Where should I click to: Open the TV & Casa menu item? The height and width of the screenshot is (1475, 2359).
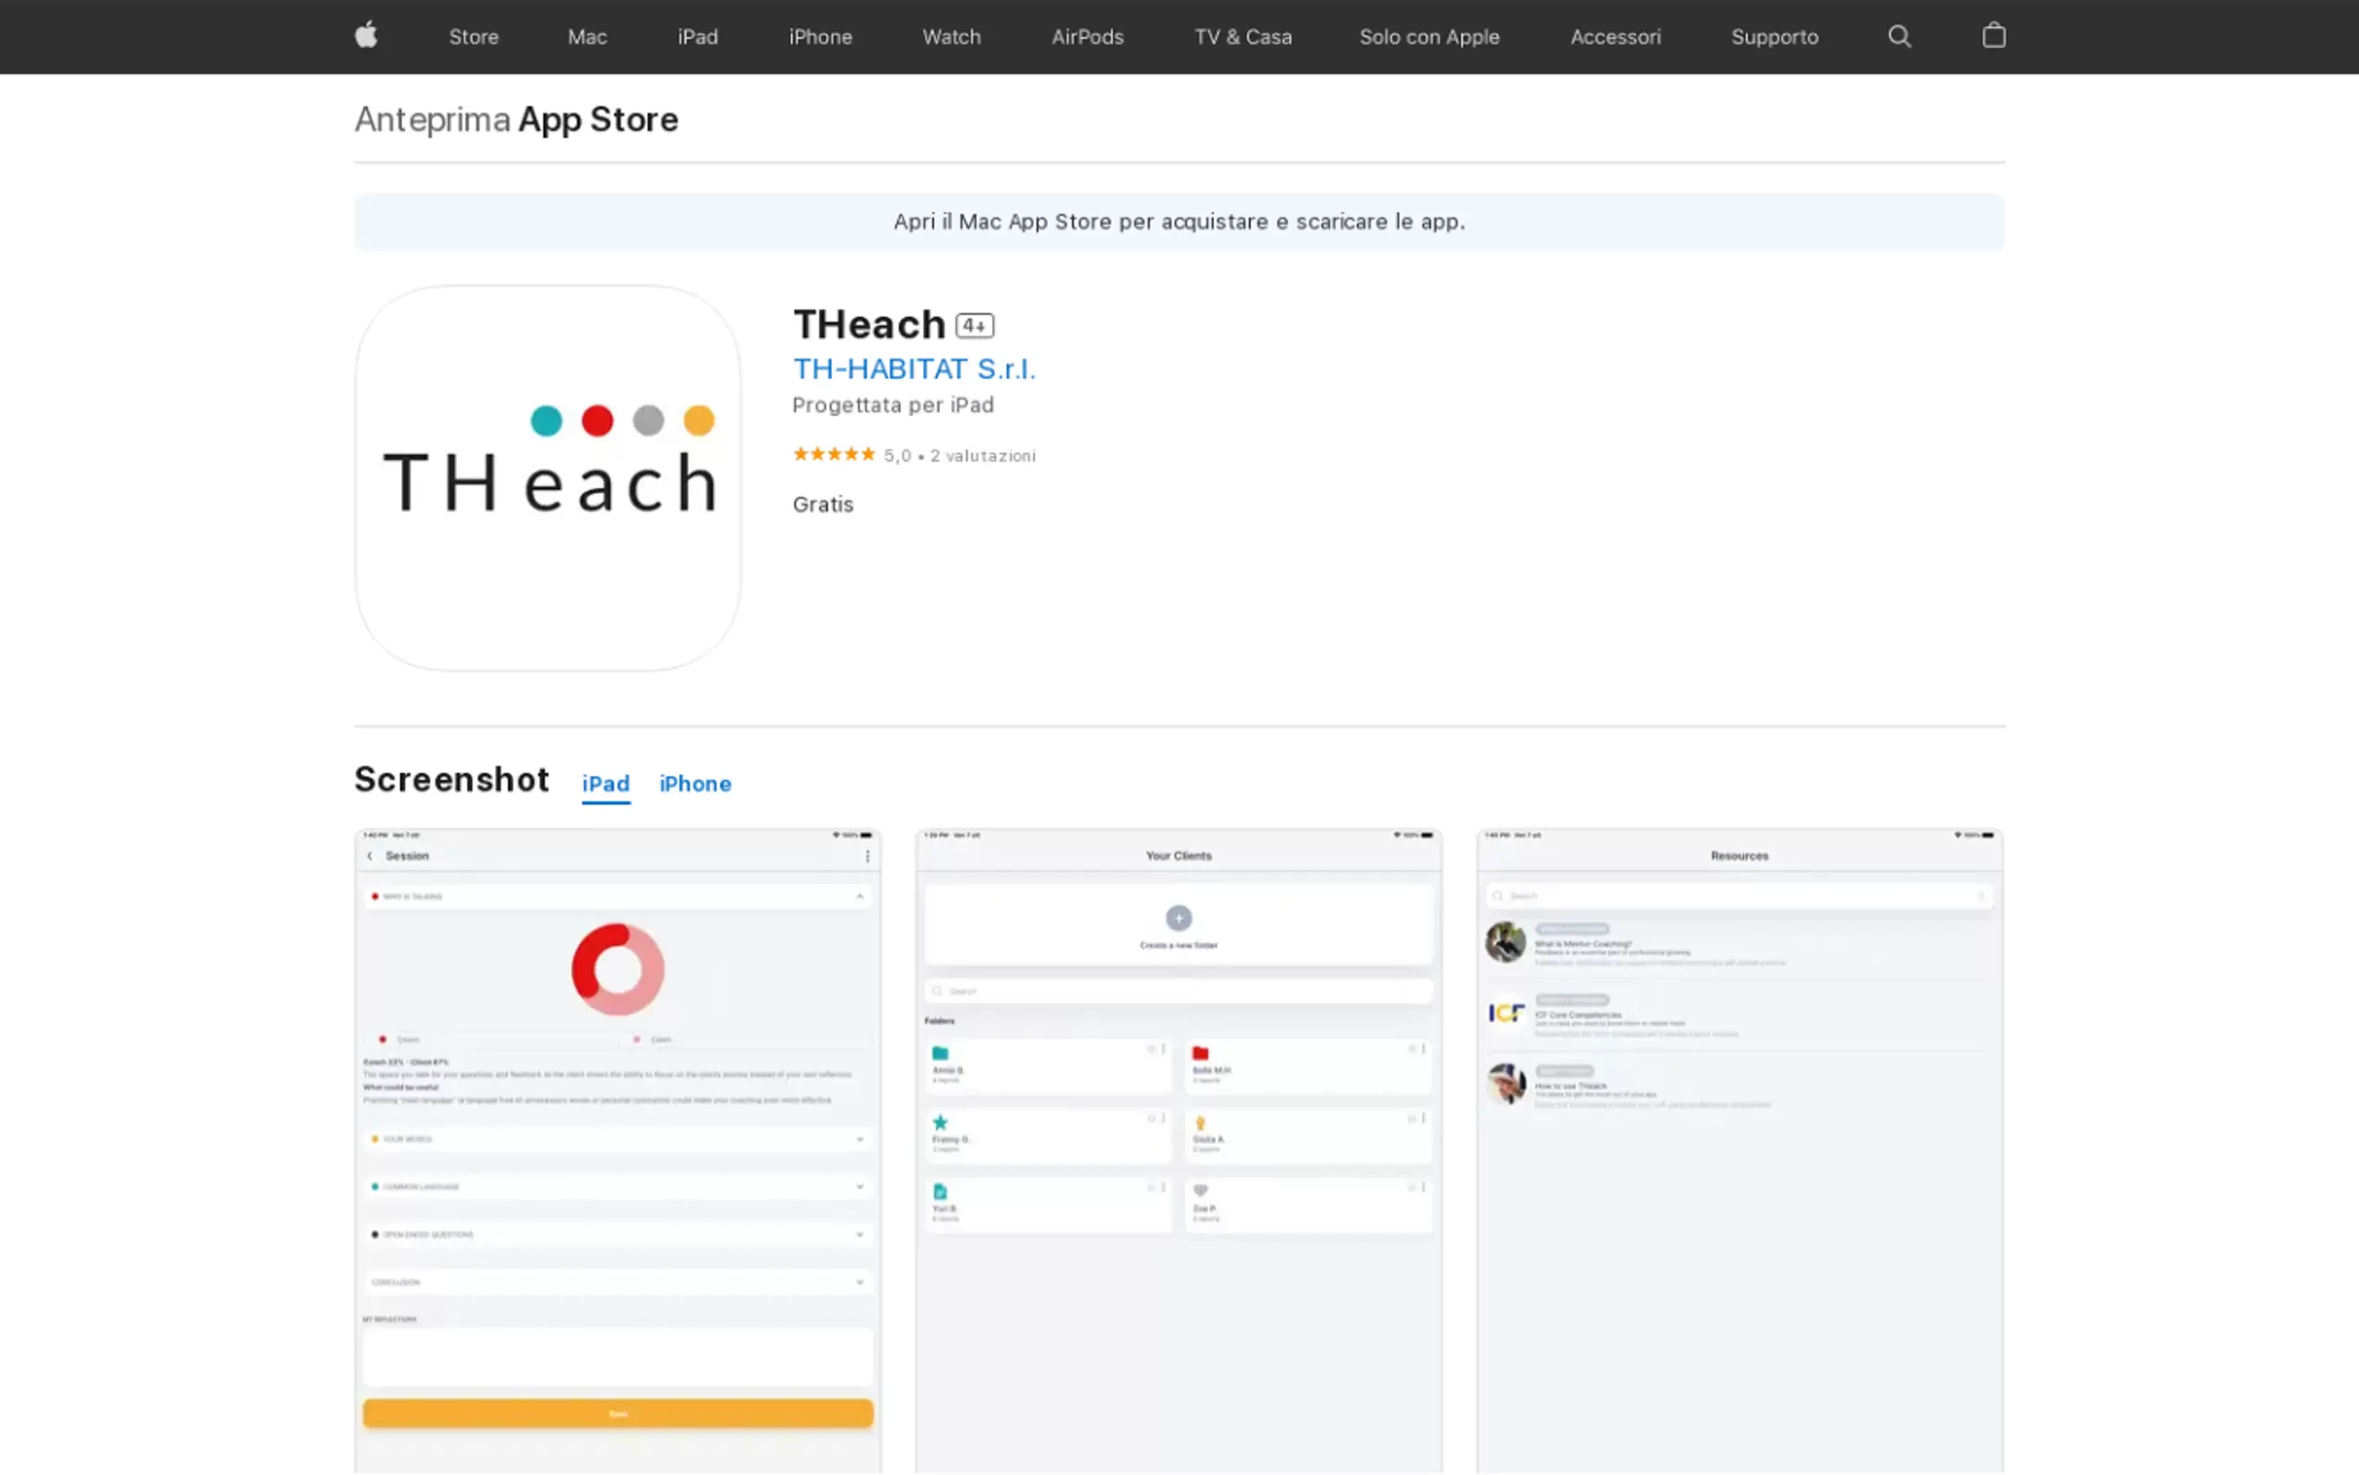(x=1243, y=37)
